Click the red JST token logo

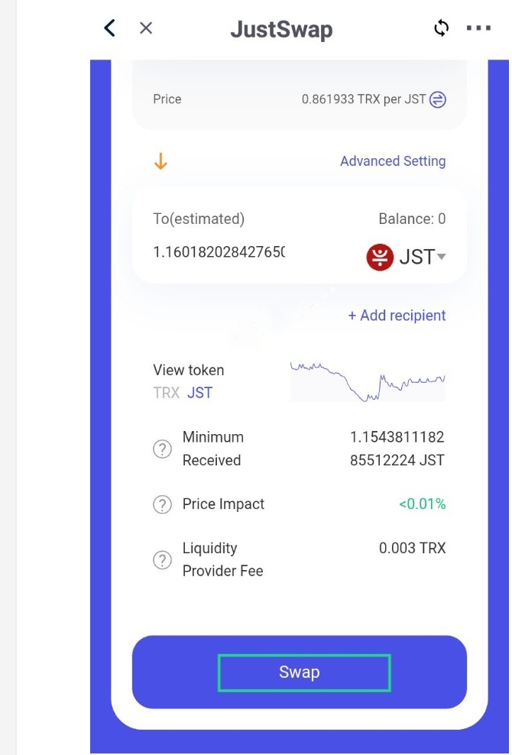click(380, 257)
